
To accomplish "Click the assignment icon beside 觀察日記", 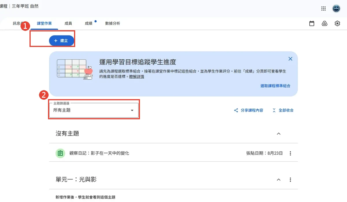I will pos(60,153).
